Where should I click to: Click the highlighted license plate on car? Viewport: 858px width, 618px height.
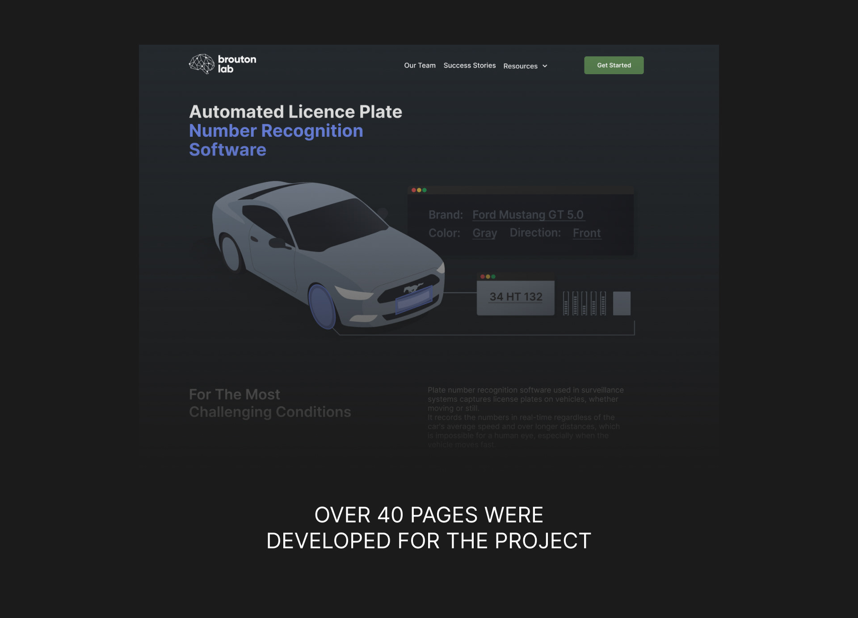pyautogui.click(x=414, y=299)
